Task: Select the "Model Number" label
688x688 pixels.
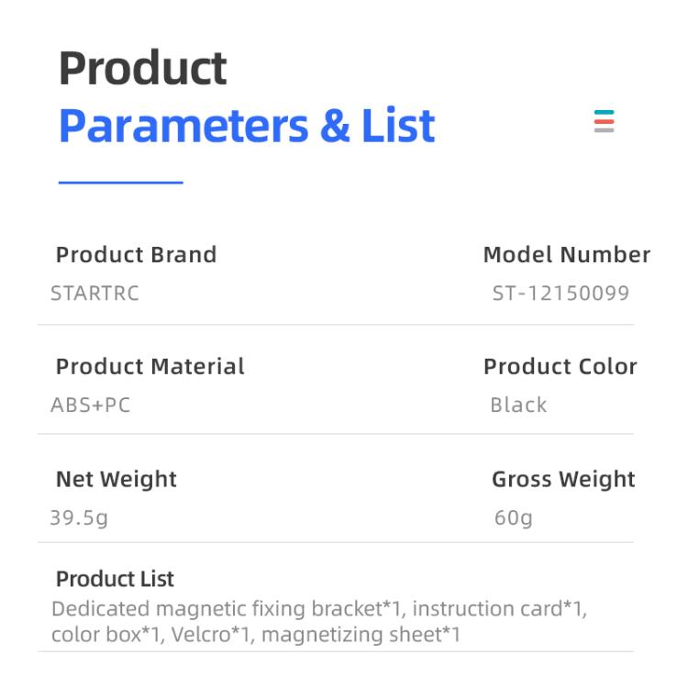Action: 566,255
